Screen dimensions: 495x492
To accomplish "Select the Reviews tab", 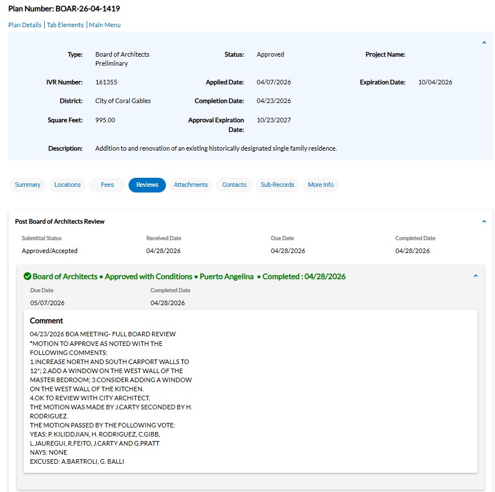I will (x=147, y=185).
